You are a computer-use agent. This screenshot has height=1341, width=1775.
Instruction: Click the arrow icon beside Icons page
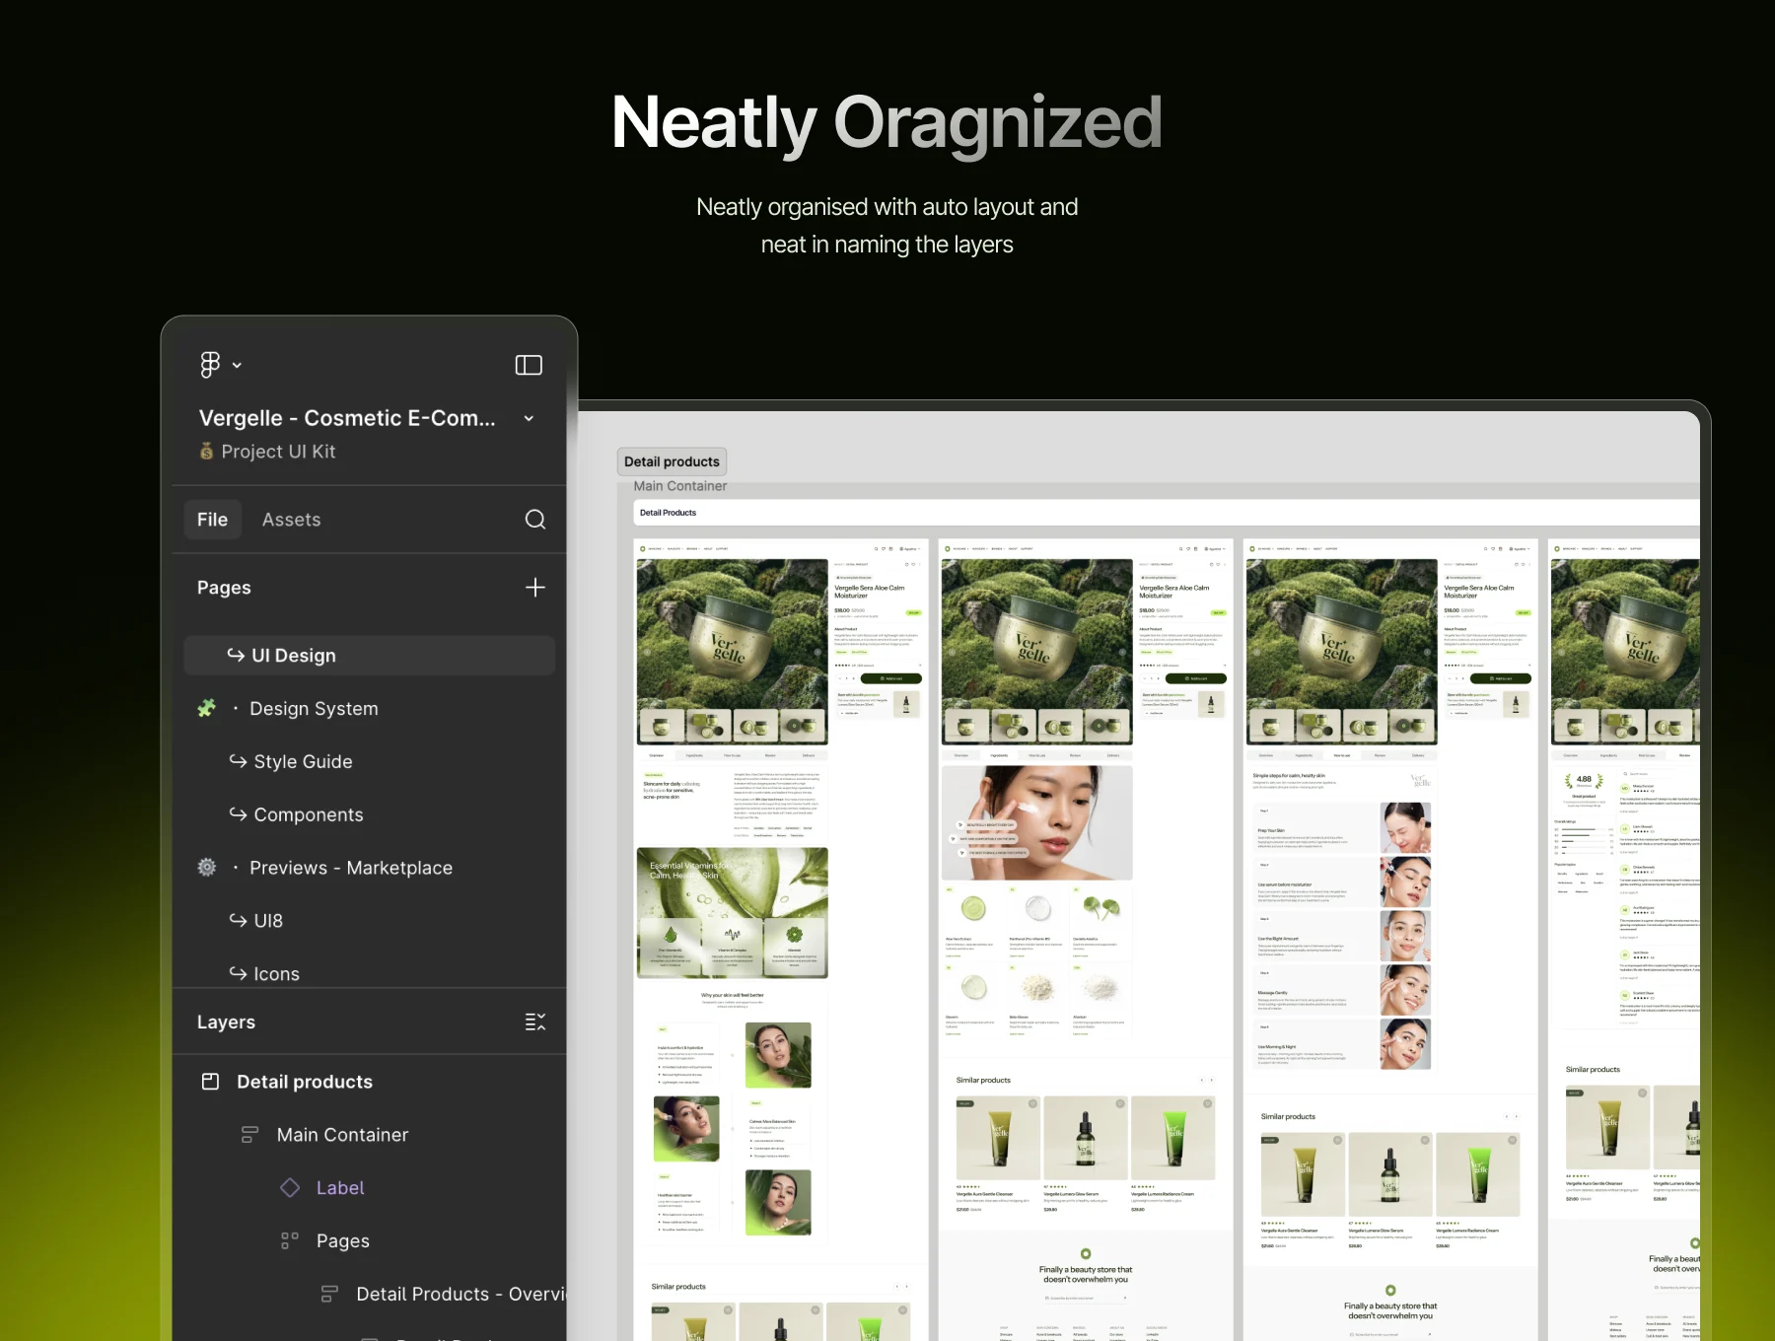pyautogui.click(x=238, y=973)
